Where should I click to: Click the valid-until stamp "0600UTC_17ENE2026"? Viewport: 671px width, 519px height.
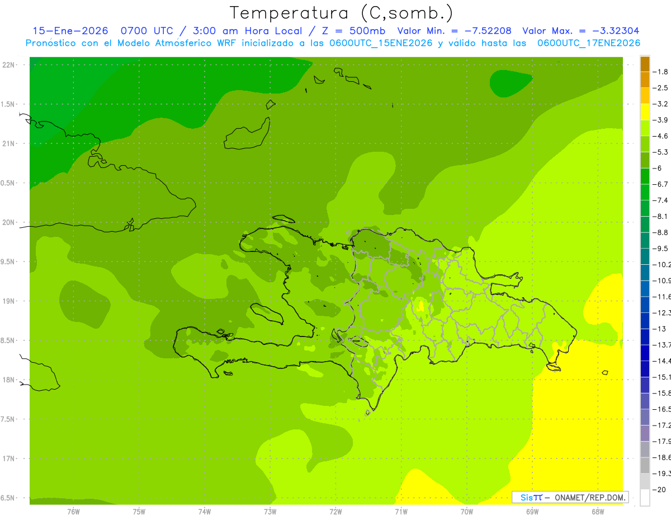(588, 43)
